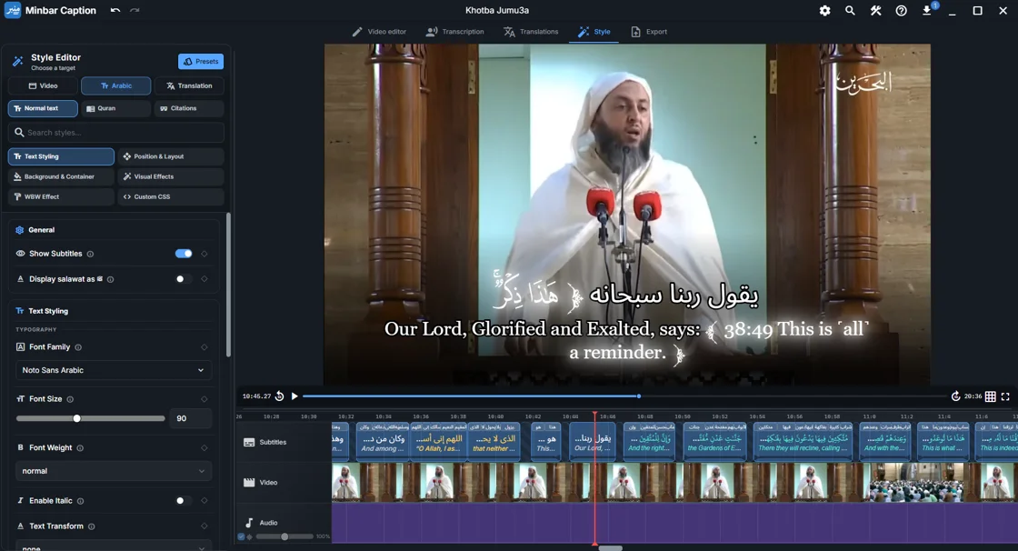
Task: Enter fullscreen preview mode
Action: click(x=1005, y=396)
